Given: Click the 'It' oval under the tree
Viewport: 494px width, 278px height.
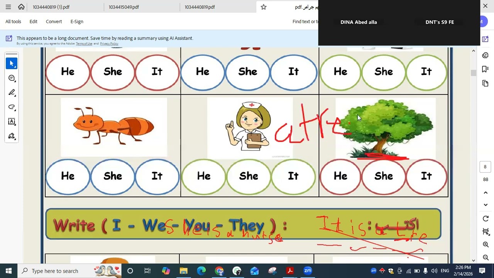Looking at the screenshot, I should click(426, 176).
